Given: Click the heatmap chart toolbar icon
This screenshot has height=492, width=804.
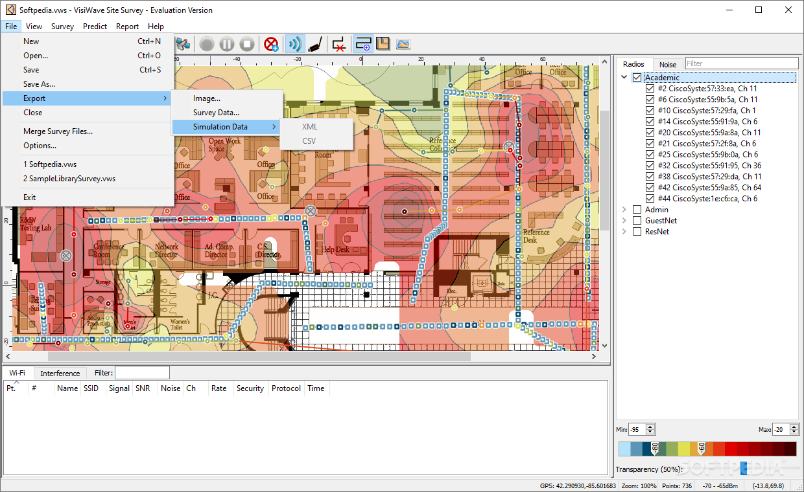Looking at the screenshot, I should tap(403, 44).
